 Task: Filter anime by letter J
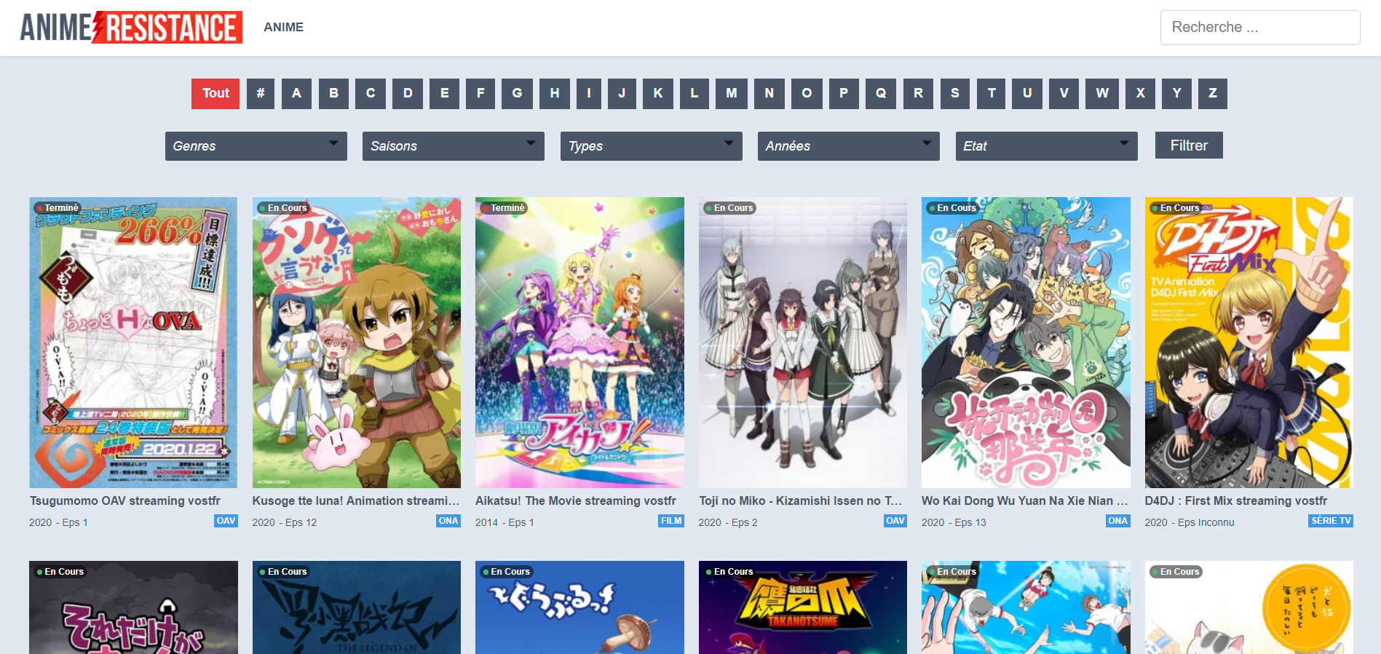click(622, 93)
